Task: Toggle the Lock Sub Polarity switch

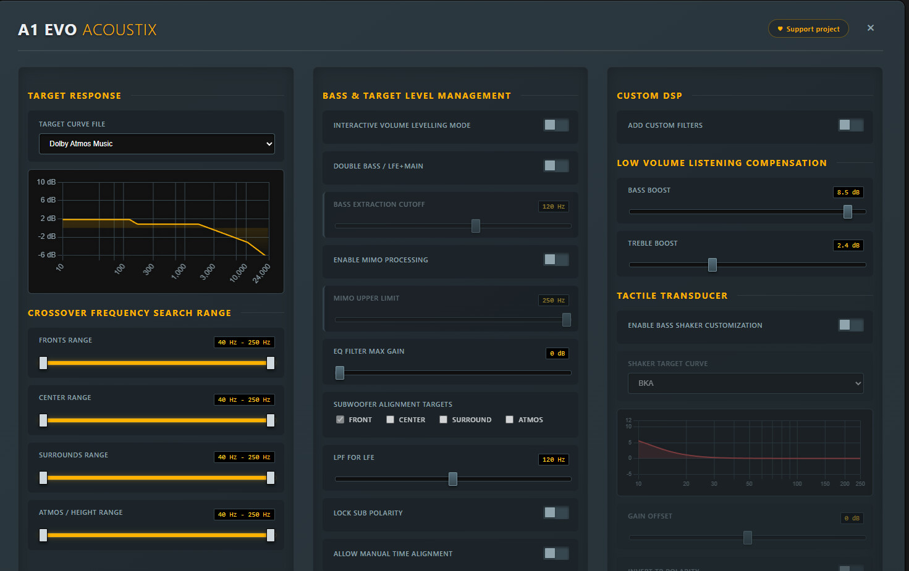Action: (x=556, y=513)
